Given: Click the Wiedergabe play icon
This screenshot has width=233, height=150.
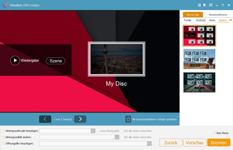Looking at the screenshot, I should (x=15, y=60).
